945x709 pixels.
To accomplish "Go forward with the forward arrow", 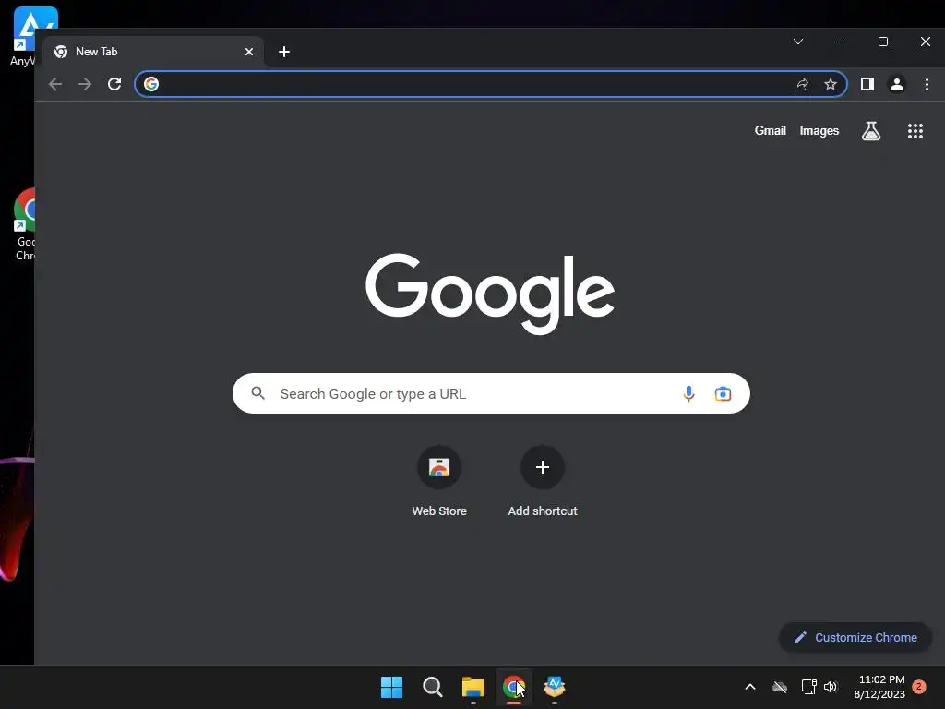I will pyautogui.click(x=85, y=84).
